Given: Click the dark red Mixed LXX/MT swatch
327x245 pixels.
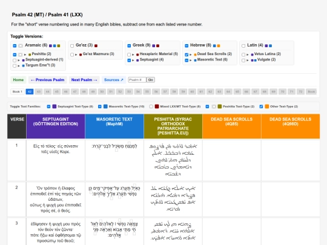Looking at the screenshot, I should click(x=157, y=106).
